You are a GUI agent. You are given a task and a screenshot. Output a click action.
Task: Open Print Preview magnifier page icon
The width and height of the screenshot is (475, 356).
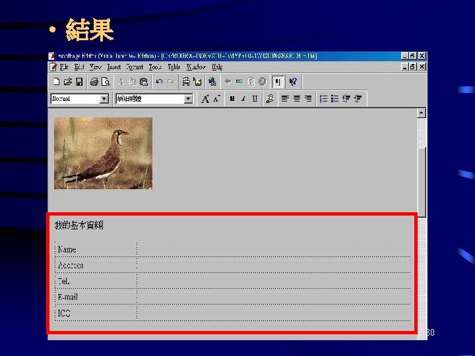(x=106, y=82)
